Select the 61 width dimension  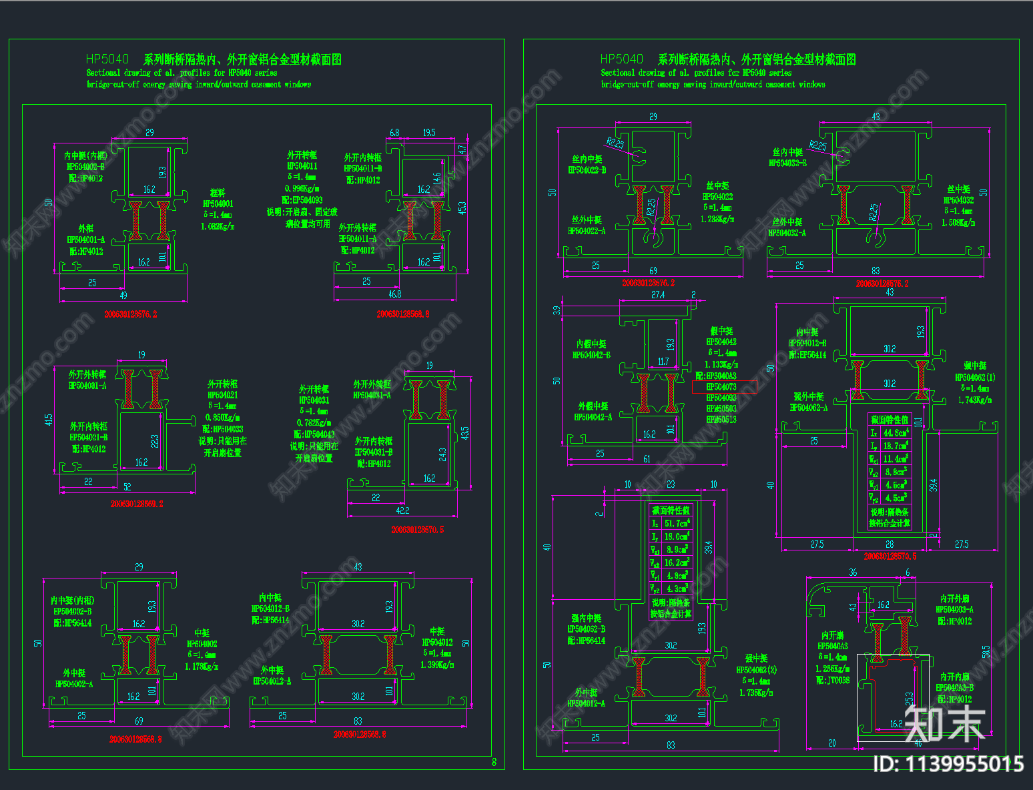pyautogui.click(x=647, y=459)
